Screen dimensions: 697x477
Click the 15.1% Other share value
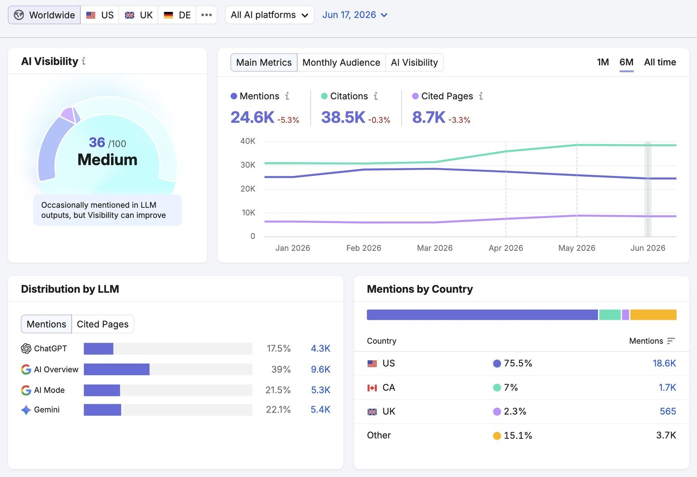point(518,436)
